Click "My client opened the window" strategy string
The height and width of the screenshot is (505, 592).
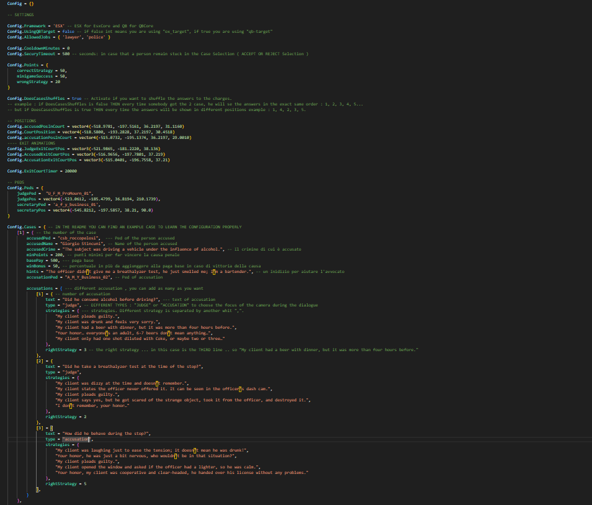(158, 467)
